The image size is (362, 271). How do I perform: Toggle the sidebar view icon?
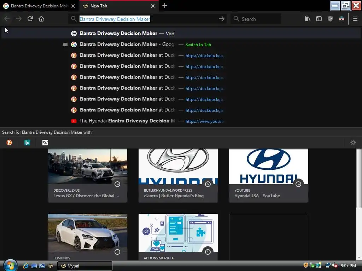[319, 19]
